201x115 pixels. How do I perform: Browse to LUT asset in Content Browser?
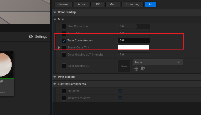[143, 69]
